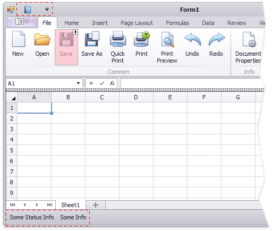The height and width of the screenshot is (231, 272).
Task: Open the Page Layout ribbon tab
Action: pos(137,23)
